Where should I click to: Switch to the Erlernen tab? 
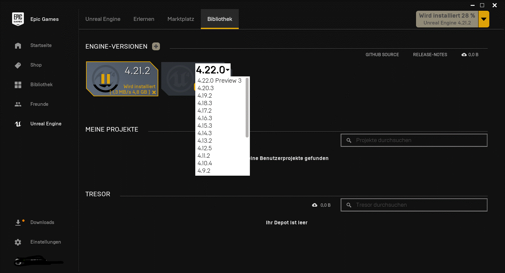pos(144,19)
